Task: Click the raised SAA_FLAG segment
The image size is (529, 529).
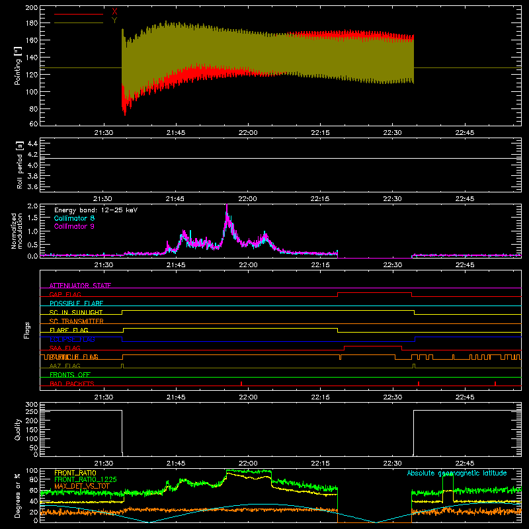Action: pyautogui.click(x=373, y=346)
